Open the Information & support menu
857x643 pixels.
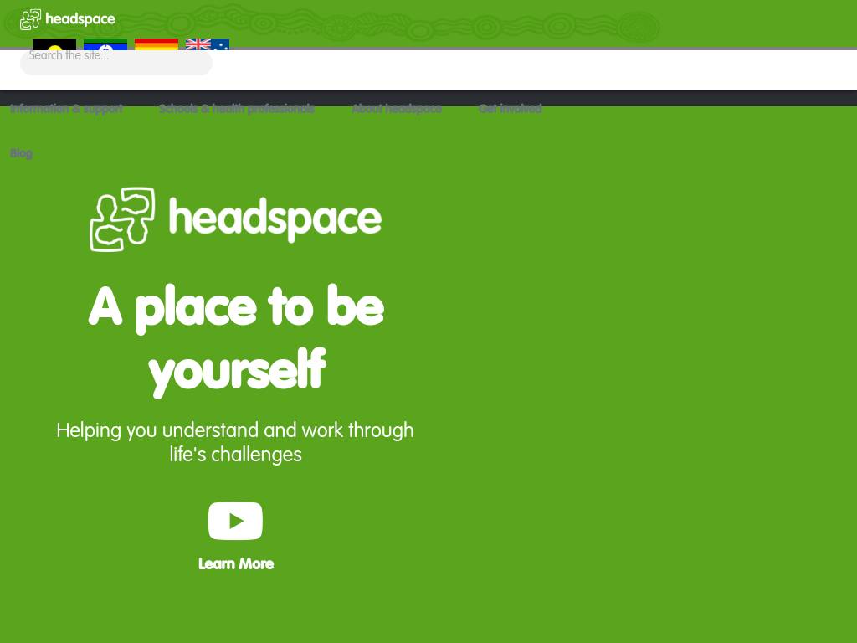67,108
